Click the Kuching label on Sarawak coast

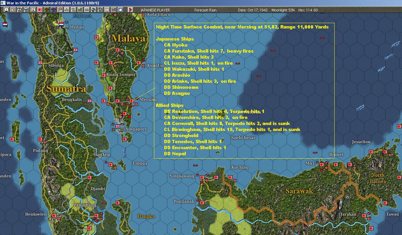pyautogui.click(x=240, y=167)
